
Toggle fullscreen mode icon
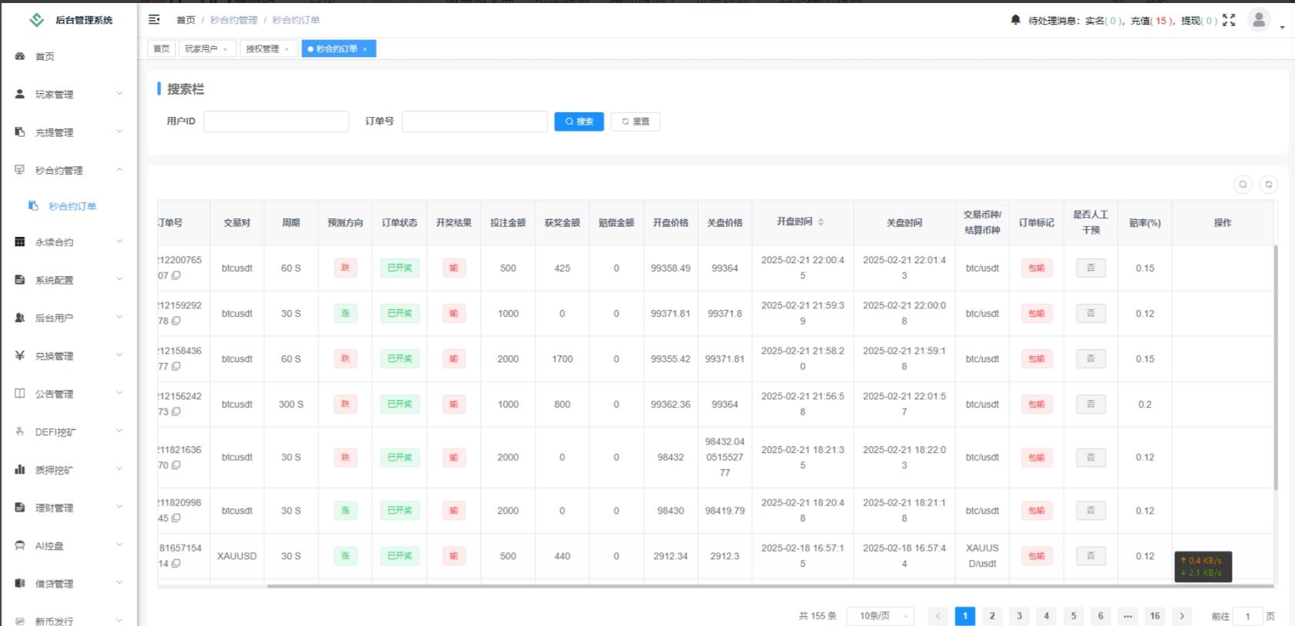pyautogui.click(x=1229, y=20)
